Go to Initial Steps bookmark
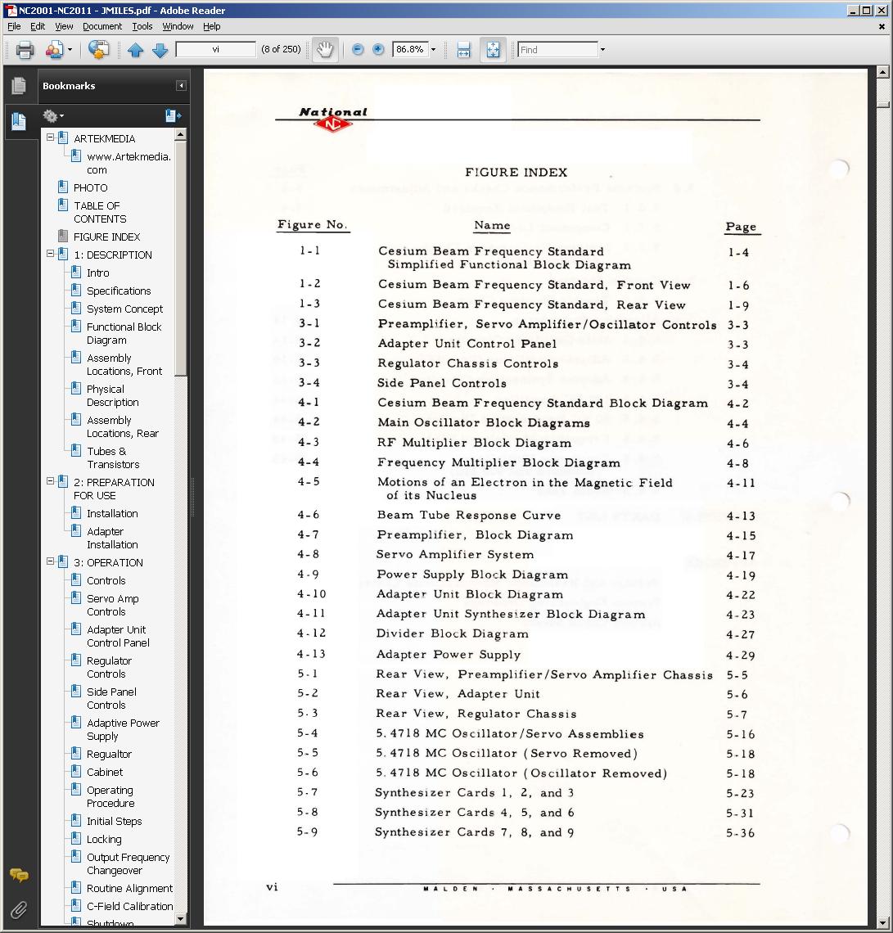 click(115, 821)
